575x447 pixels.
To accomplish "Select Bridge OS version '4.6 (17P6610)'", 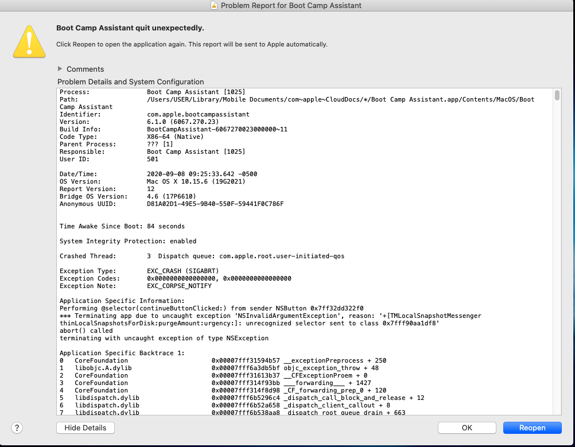I will 171,196.
